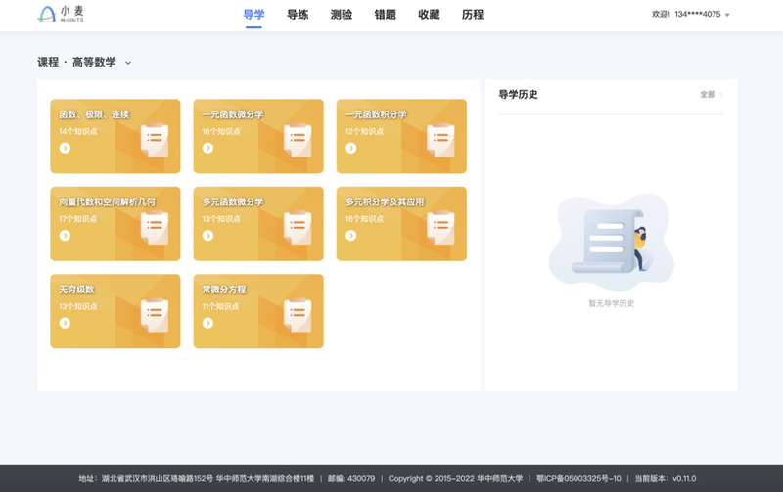Click arrow icon on 一元函数积分学 card
Viewport: 783px width, 492px height.
click(350, 148)
